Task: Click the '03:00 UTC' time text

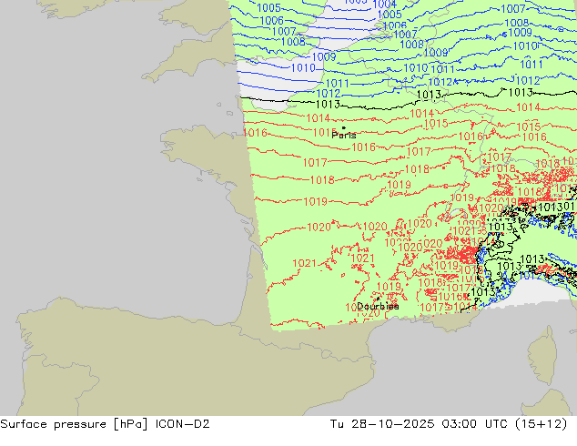Action: click(x=477, y=424)
